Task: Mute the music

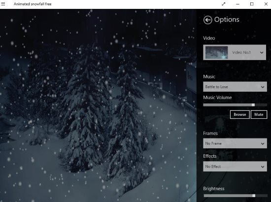Action: pyautogui.click(x=259, y=114)
